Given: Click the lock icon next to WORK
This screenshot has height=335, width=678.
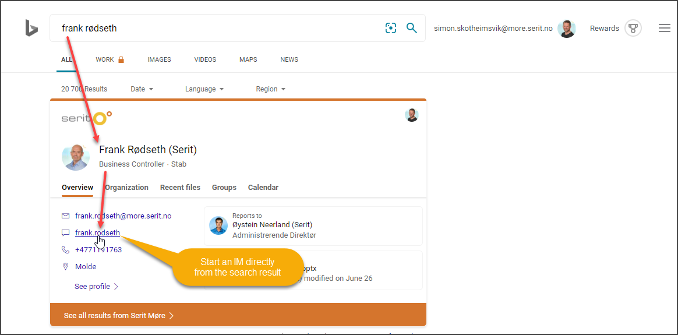Looking at the screenshot, I should coord(121,59).
